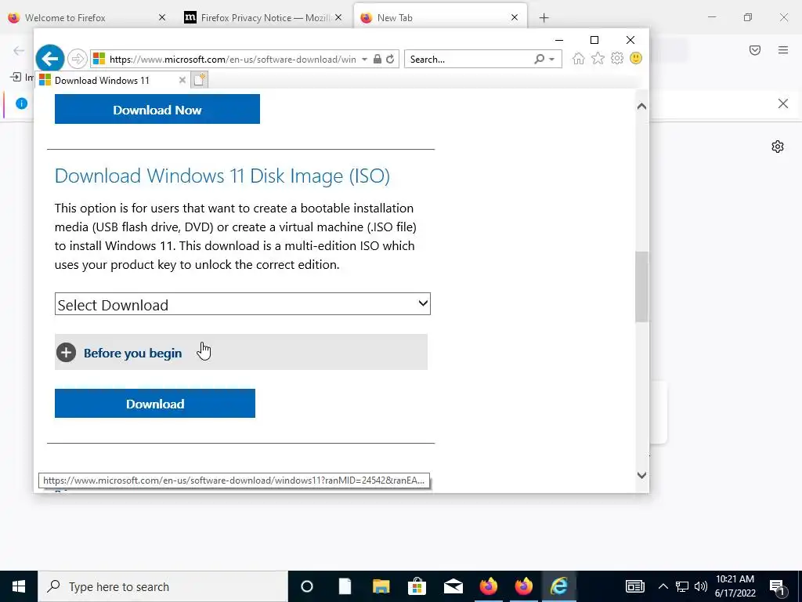
Task: Open the Firefox hamburger application menu
Action: click(x=783, y=50)
